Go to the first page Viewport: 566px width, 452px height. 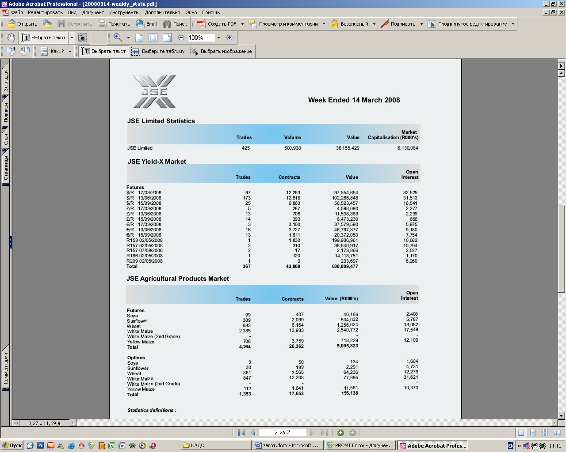pos(241,433)
